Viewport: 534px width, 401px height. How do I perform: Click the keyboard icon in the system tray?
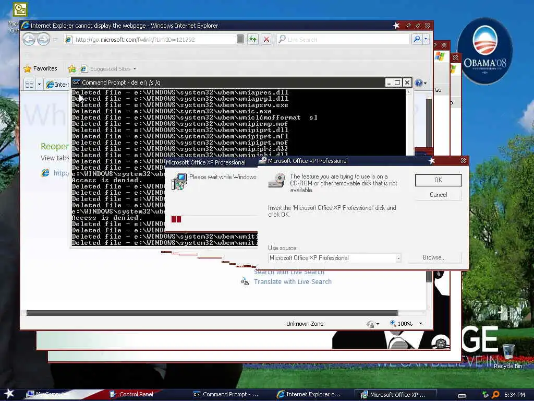coord(462,396)
